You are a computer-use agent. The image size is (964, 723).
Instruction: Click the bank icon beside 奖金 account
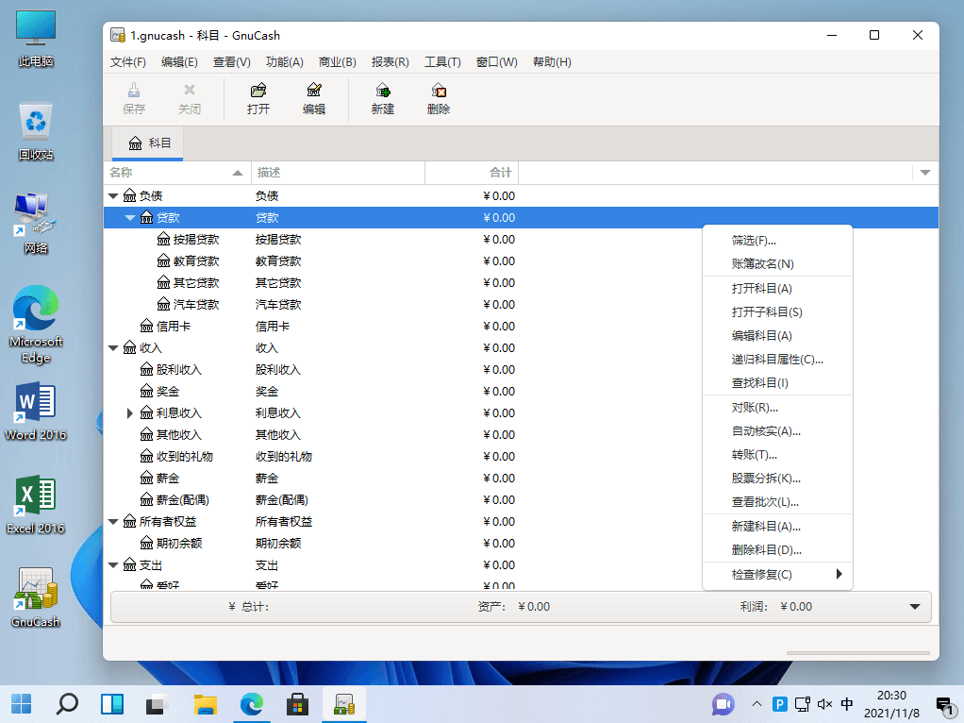pos(146,392)
